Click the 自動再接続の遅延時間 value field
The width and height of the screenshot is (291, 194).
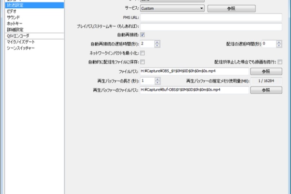[x=147, y=44]
